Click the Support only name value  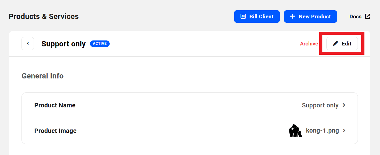320,105
